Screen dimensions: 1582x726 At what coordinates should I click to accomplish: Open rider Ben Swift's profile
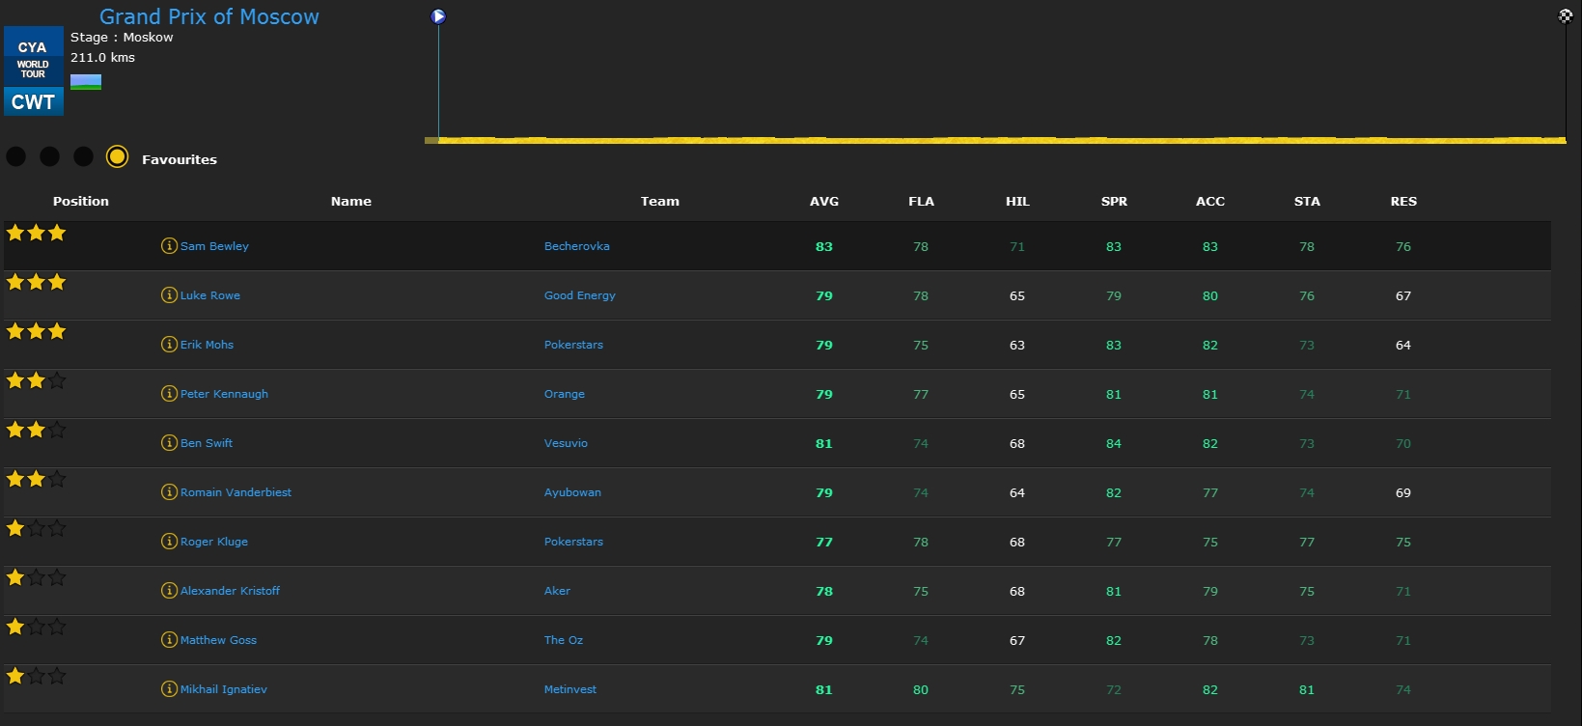click(207, 443)
